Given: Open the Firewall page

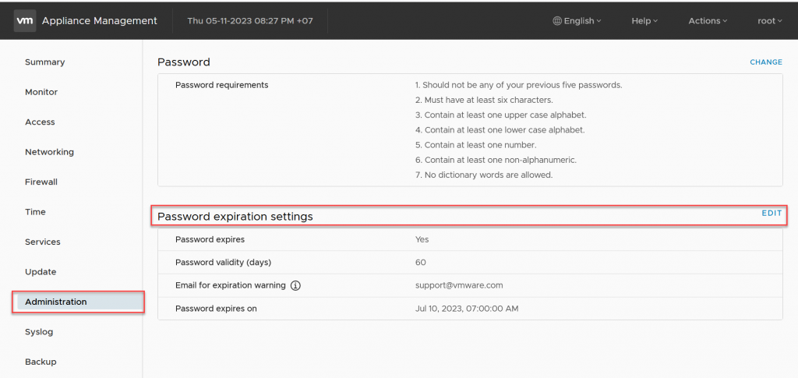Looking at the screenshot, I should click(41, 182).
